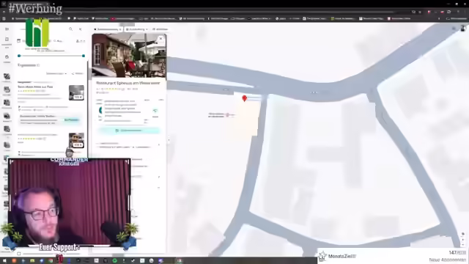
Task: Open the first filter dropdown above the photo
Action: [108, 29]
